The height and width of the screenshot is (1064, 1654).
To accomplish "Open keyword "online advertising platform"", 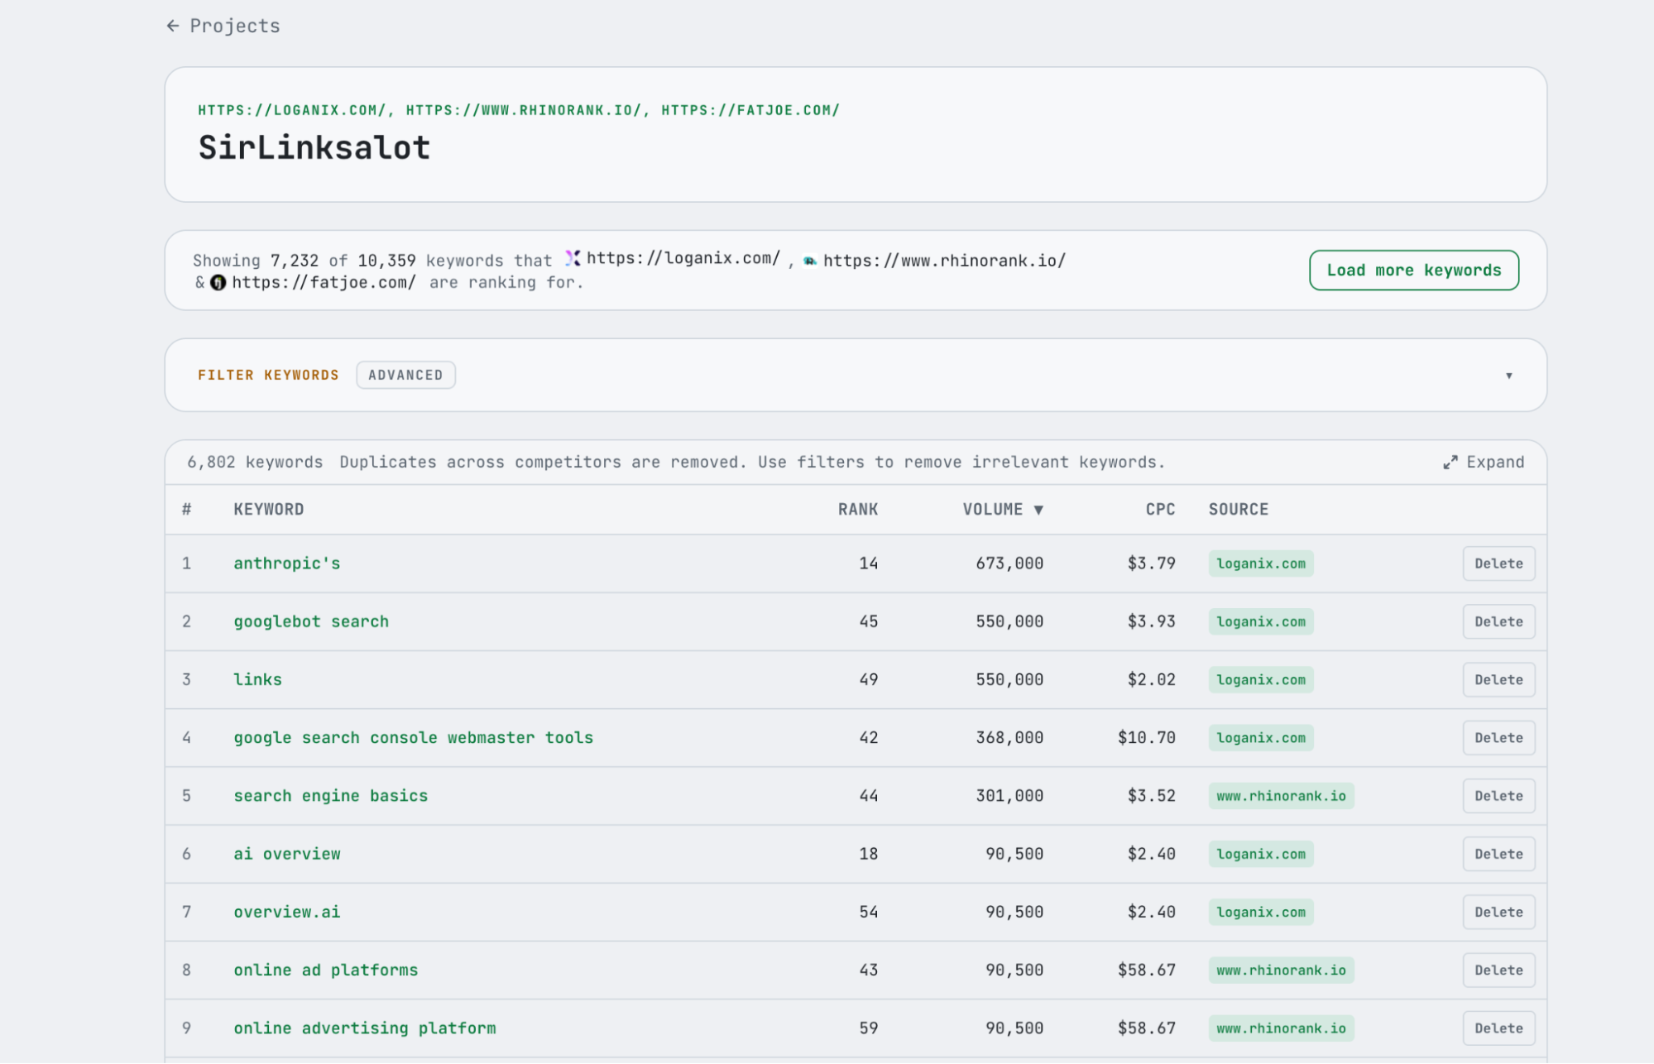I will click(364, 1028).
